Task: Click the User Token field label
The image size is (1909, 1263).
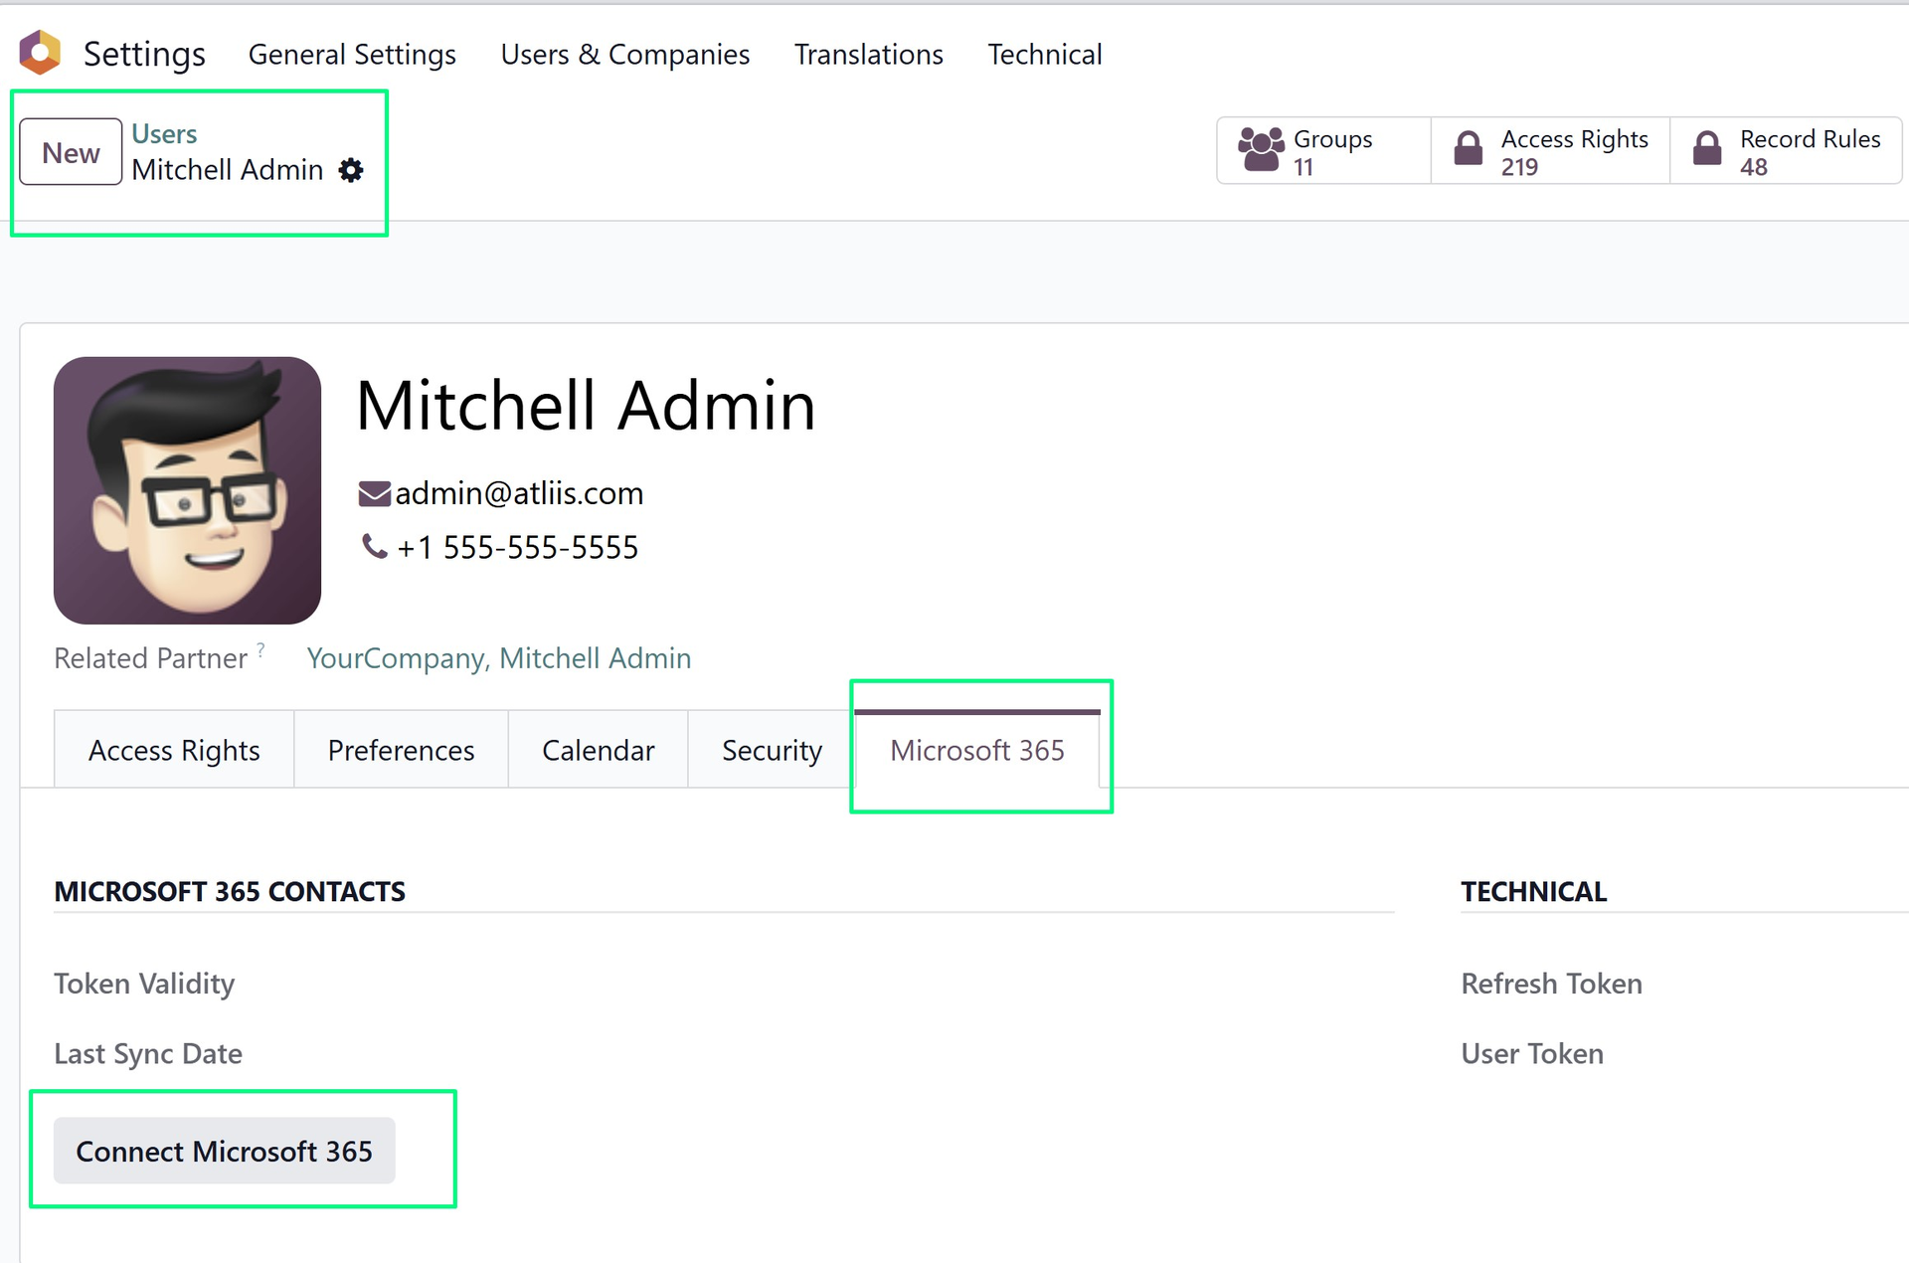Action: [x=1532, y=1054]
